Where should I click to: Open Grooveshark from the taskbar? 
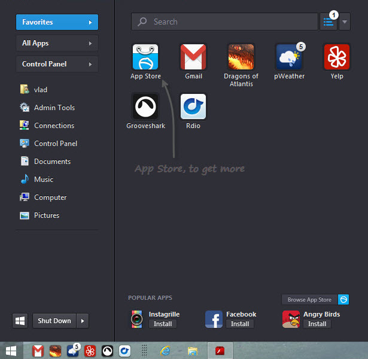click(107, 351)
